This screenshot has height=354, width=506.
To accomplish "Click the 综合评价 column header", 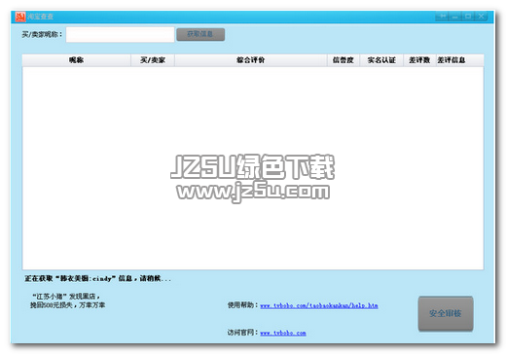I will click(x=251, y=60).
